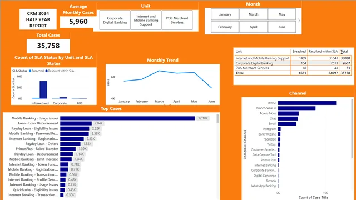Click the Breached column header
Screen dimensions: 356x200
299,52
